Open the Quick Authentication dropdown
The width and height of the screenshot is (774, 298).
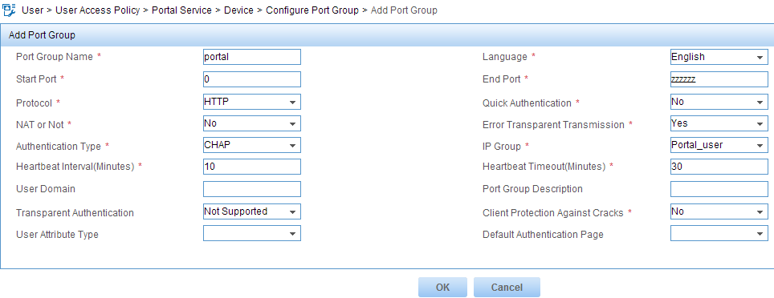point(719,102)
